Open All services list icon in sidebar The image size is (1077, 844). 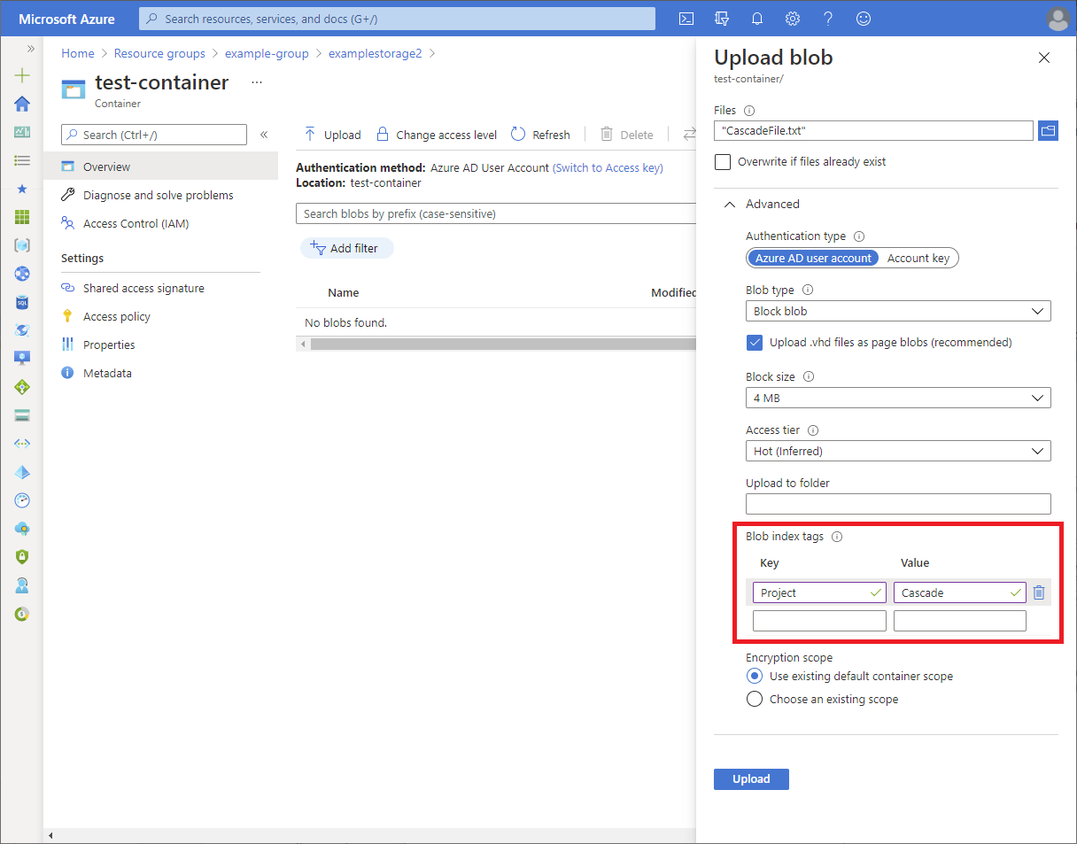point(22,160)
